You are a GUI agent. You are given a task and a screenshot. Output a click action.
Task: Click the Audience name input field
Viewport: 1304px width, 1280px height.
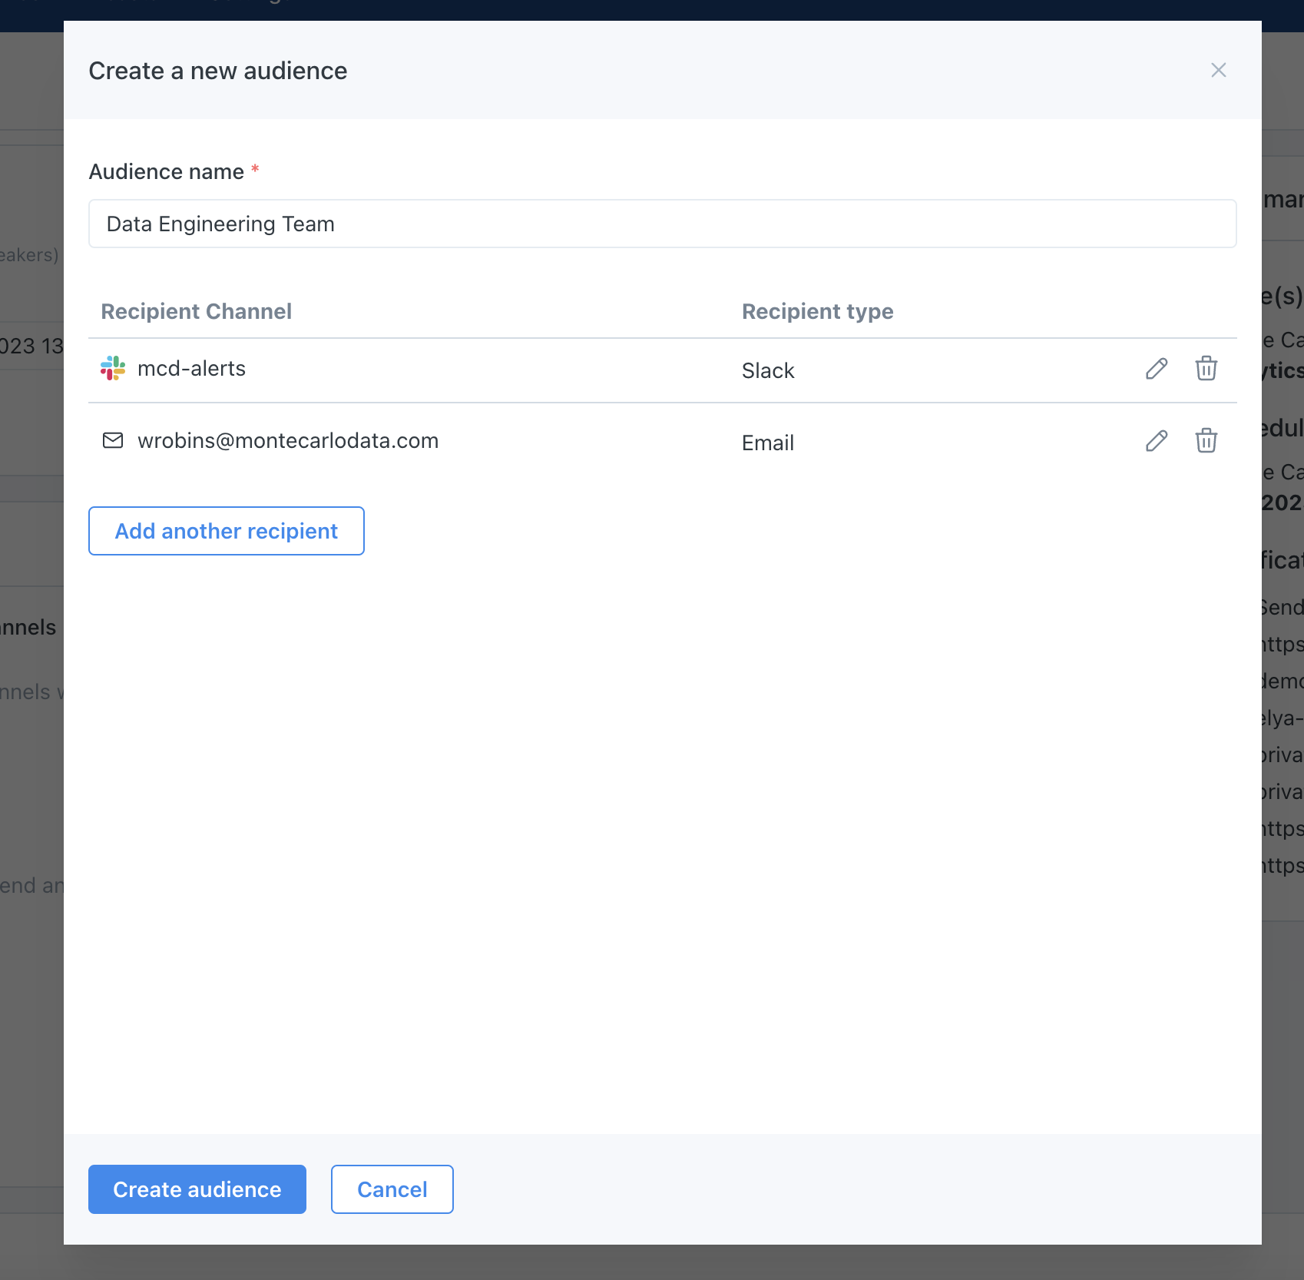click(662, 224)
